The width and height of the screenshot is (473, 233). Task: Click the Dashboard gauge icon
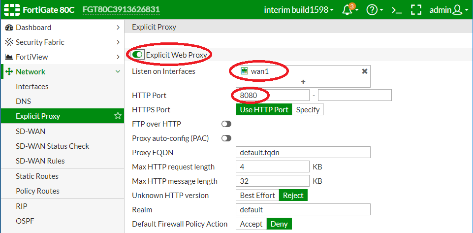point(9,28)
